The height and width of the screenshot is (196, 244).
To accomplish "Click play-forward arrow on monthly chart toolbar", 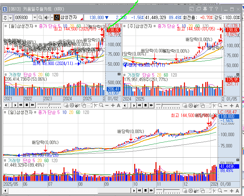I will (x=15, y=105).
